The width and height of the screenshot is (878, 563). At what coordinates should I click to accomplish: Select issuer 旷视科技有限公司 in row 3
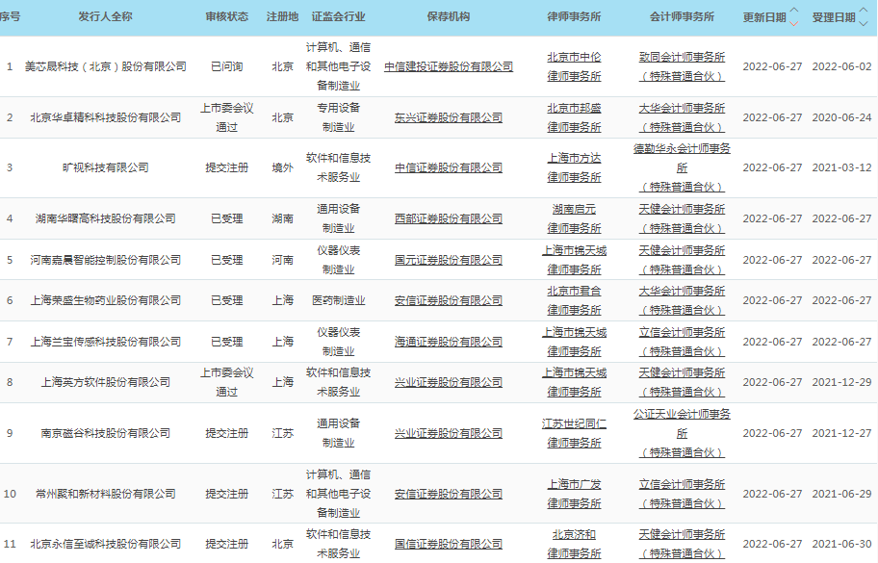[x=106, y=167]
